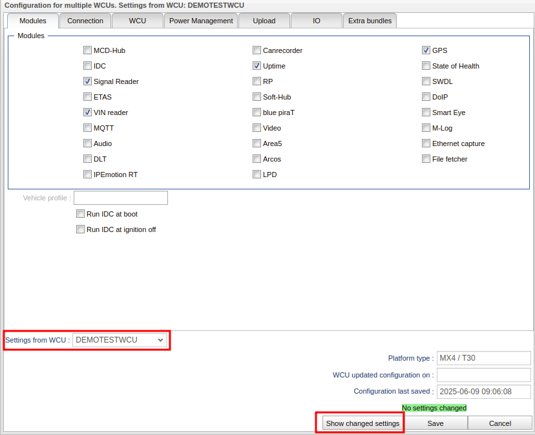The width and height of the screenshot is (535, 435).
Task: Enable the MCD-Hub module checkbox
Action: [x=87, y=50]
